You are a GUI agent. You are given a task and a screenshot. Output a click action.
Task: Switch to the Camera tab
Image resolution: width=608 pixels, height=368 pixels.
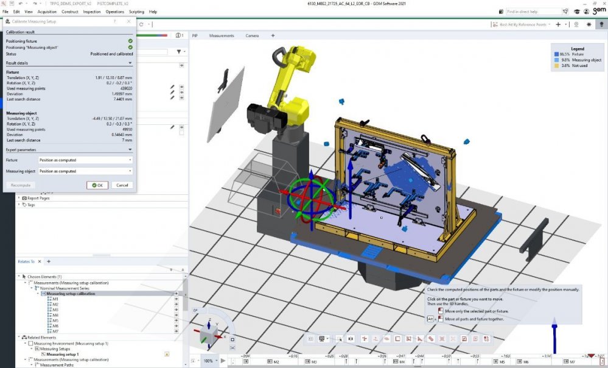click(x=252, y=36)
